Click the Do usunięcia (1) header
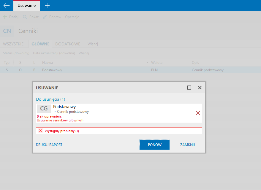 tap(50, 99)
